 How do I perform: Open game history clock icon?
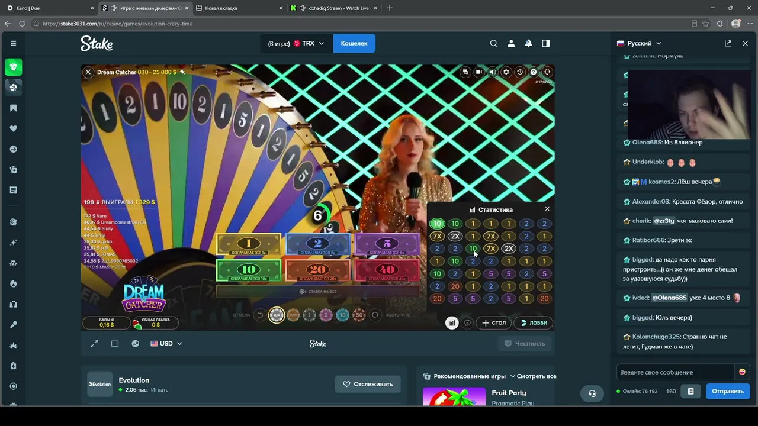click(520, 72)
